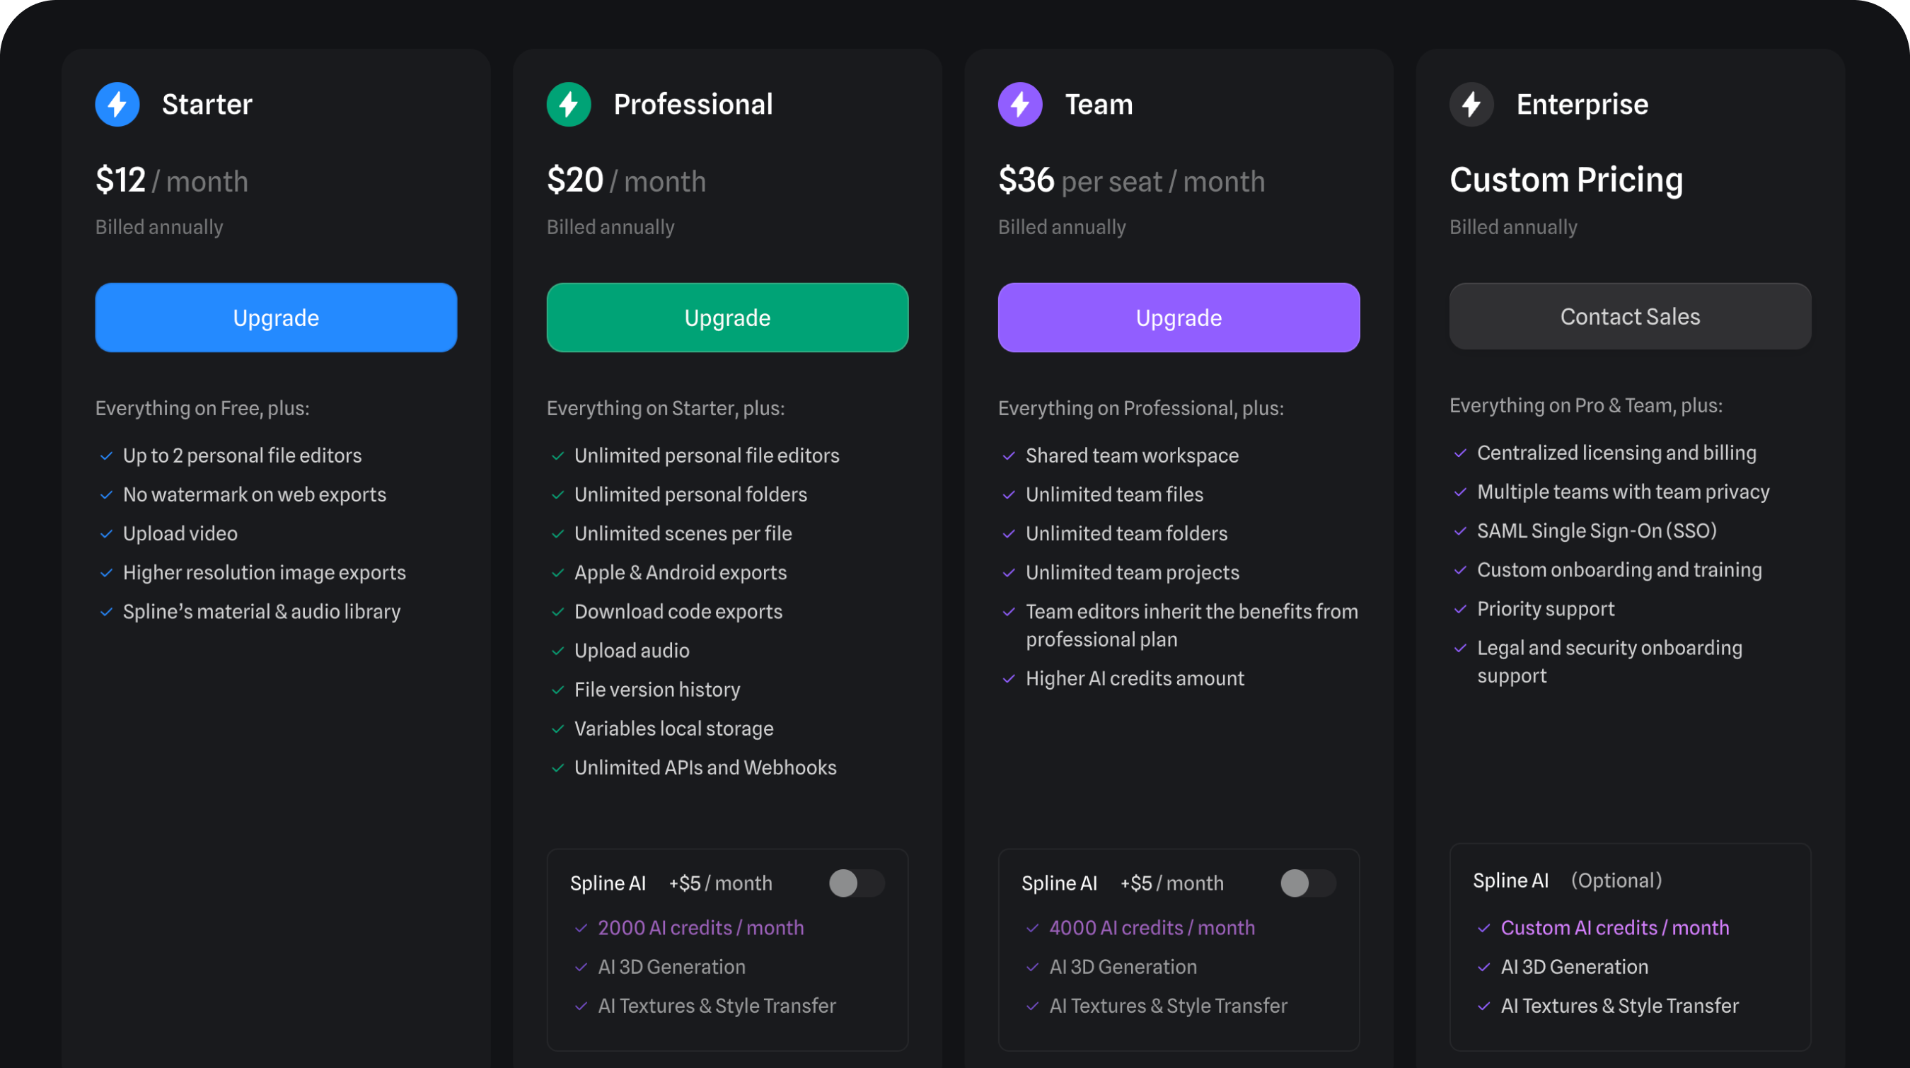Click the Starter plan lightning icon
The height and width of the screenshot is (1068, 1910).
coord(117,104)
